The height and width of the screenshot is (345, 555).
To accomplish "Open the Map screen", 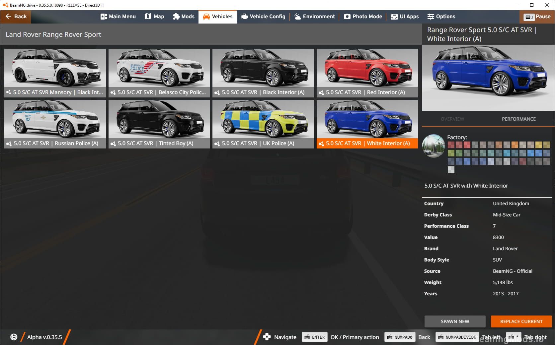I will [154, 17].
